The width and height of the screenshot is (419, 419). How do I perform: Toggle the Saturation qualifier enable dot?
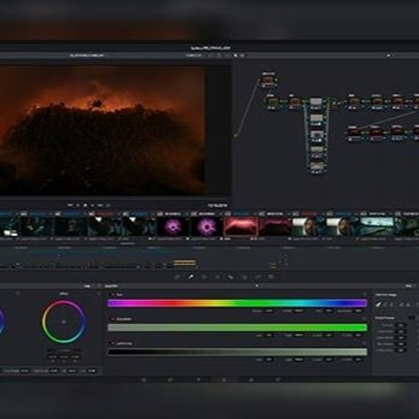pos(113,319)
